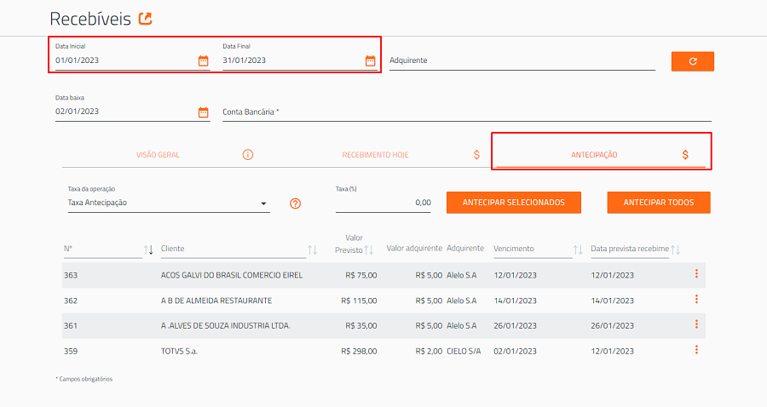Viewport: 767px width, 407px height.
Task: Click the Data prevista recebimento filter field
Action: pyautogui.click(x=630, y=249)
